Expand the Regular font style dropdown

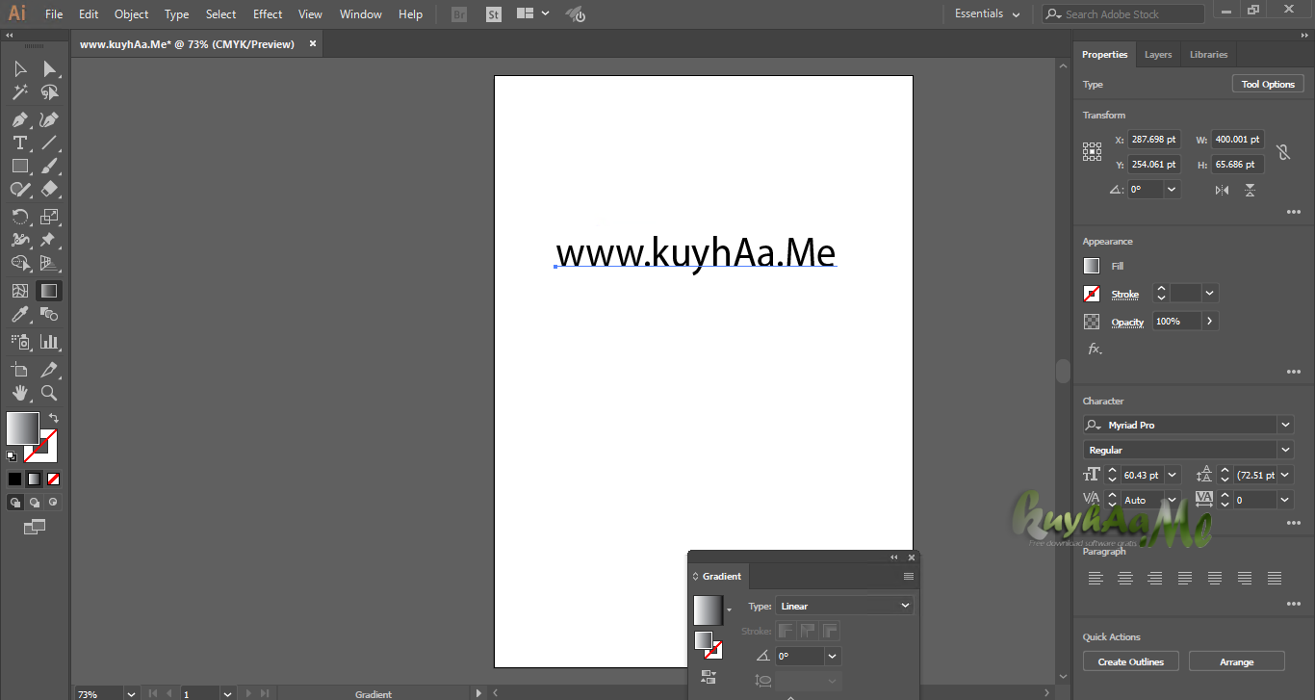pyautogui.click(x=1286, y=450)
